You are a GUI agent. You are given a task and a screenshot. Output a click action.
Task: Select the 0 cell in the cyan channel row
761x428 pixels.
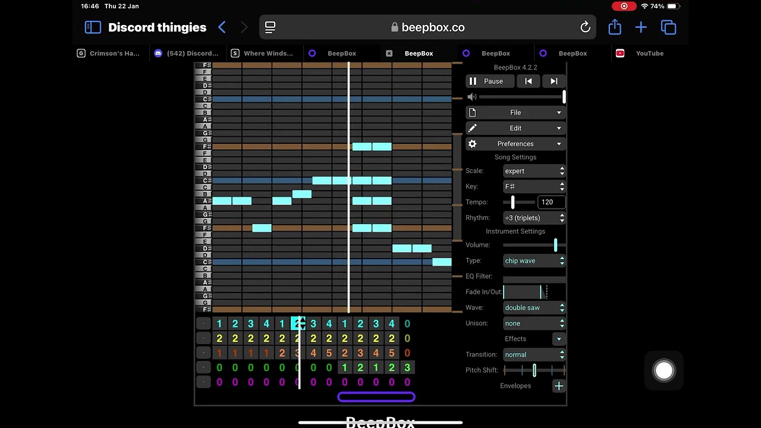point(407,324)
